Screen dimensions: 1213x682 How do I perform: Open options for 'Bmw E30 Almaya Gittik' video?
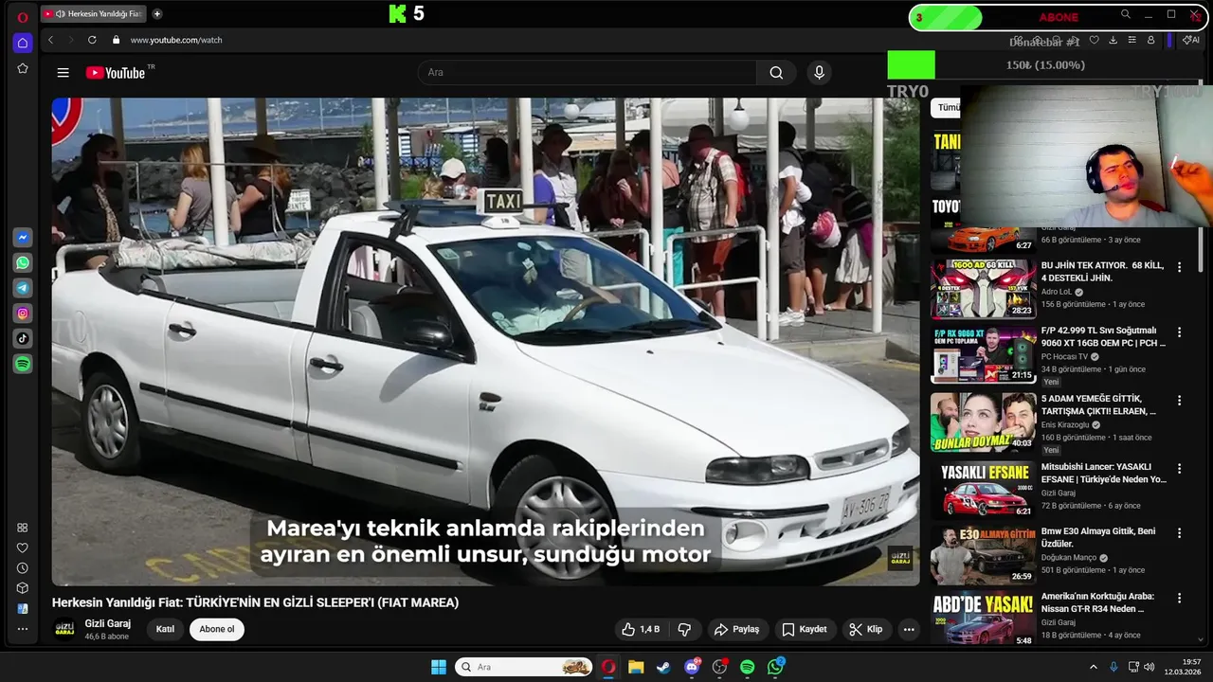[x=1180, y=533]
